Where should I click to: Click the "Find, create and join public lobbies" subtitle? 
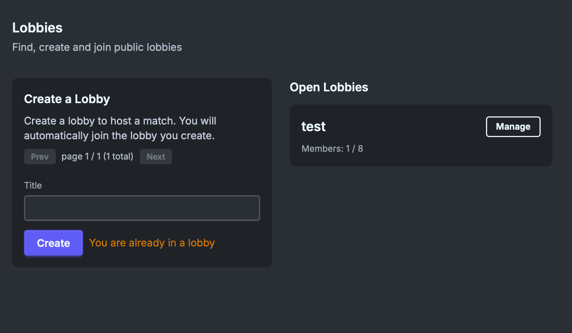(97, 47)
